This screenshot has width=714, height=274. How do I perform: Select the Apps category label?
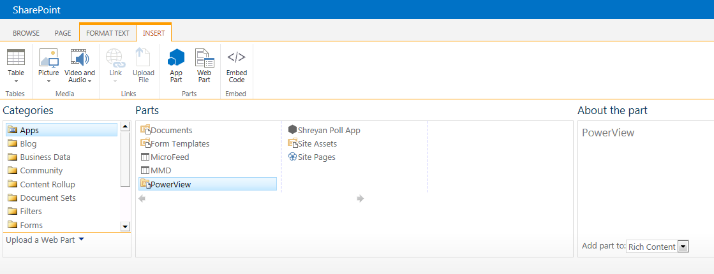coord(29,131)
